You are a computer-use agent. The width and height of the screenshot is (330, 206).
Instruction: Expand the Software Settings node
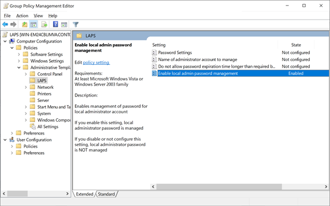pos(19,54)
